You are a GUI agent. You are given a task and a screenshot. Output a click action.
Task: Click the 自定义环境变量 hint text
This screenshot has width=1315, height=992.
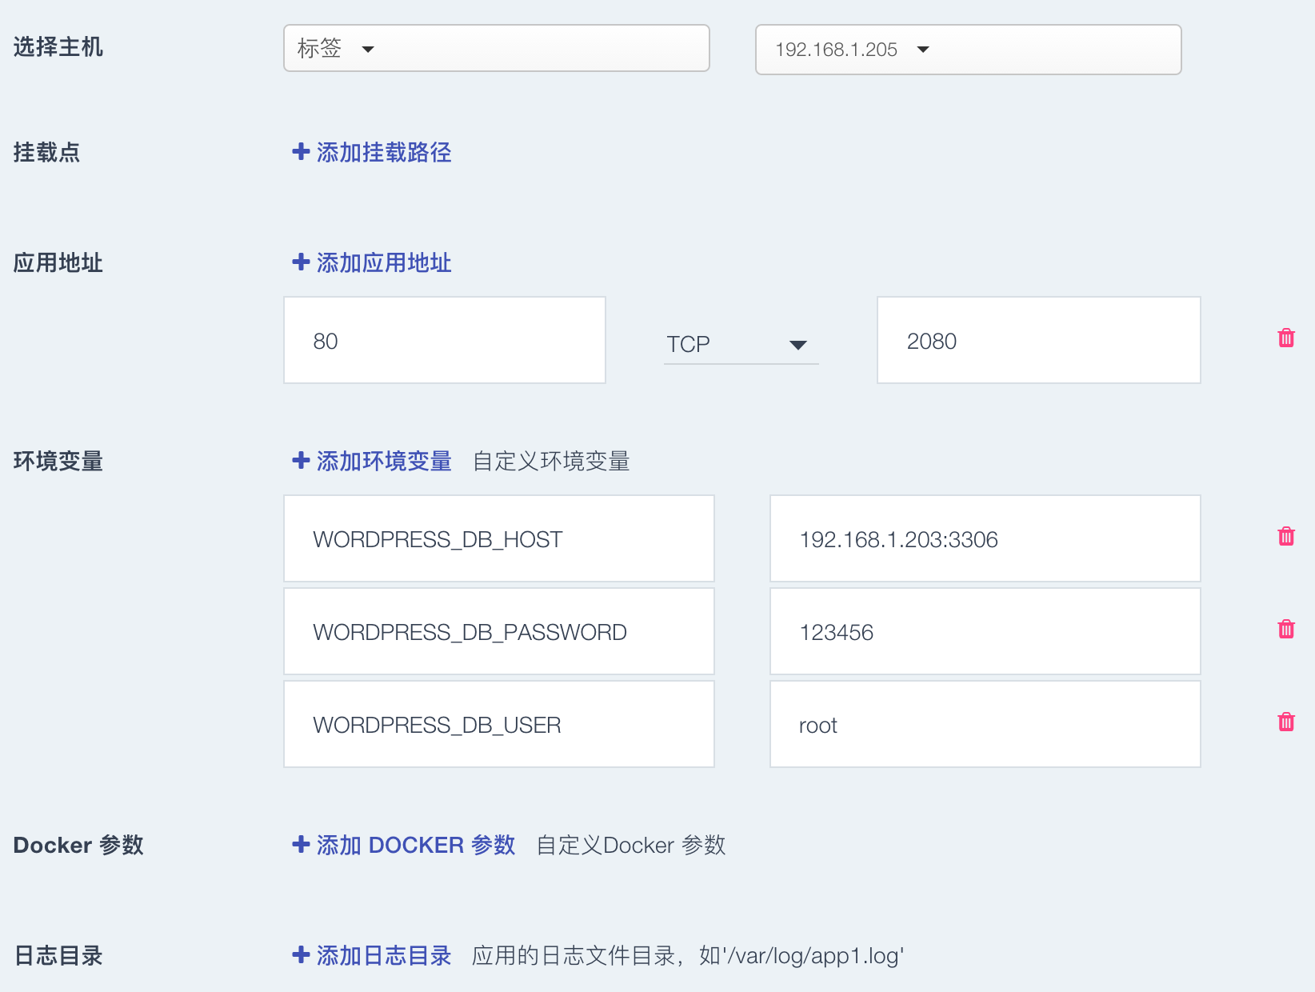click(x=551, y=461)
